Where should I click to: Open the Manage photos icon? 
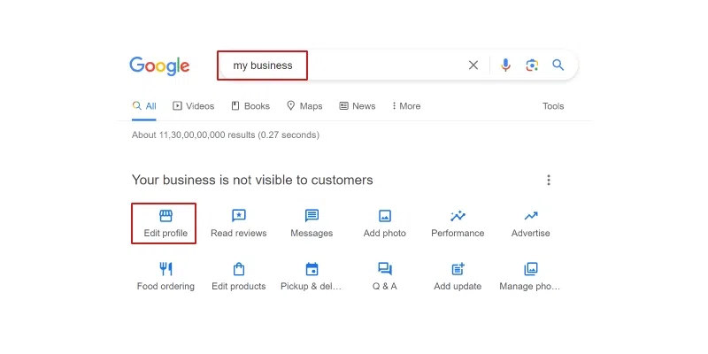click(x=531, y=269)
